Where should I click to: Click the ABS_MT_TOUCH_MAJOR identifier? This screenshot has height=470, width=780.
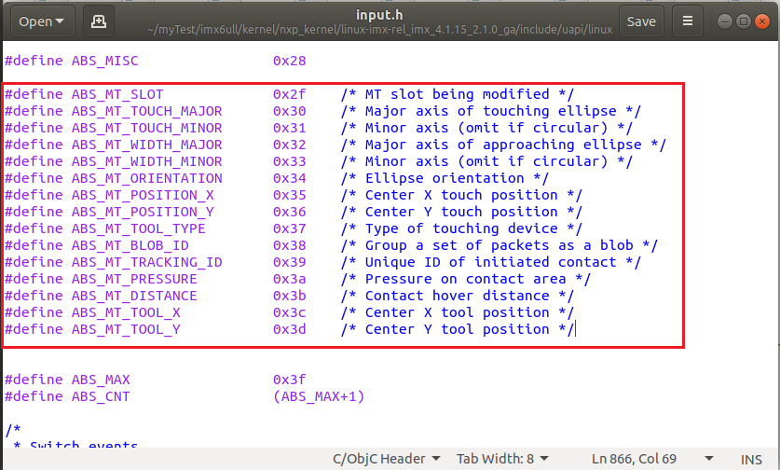[146, 111]
